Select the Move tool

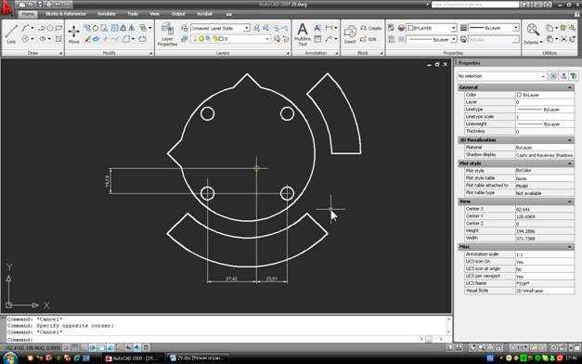73,34
